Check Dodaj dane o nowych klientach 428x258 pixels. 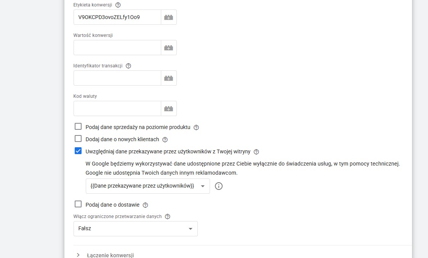tap(78, 139)
